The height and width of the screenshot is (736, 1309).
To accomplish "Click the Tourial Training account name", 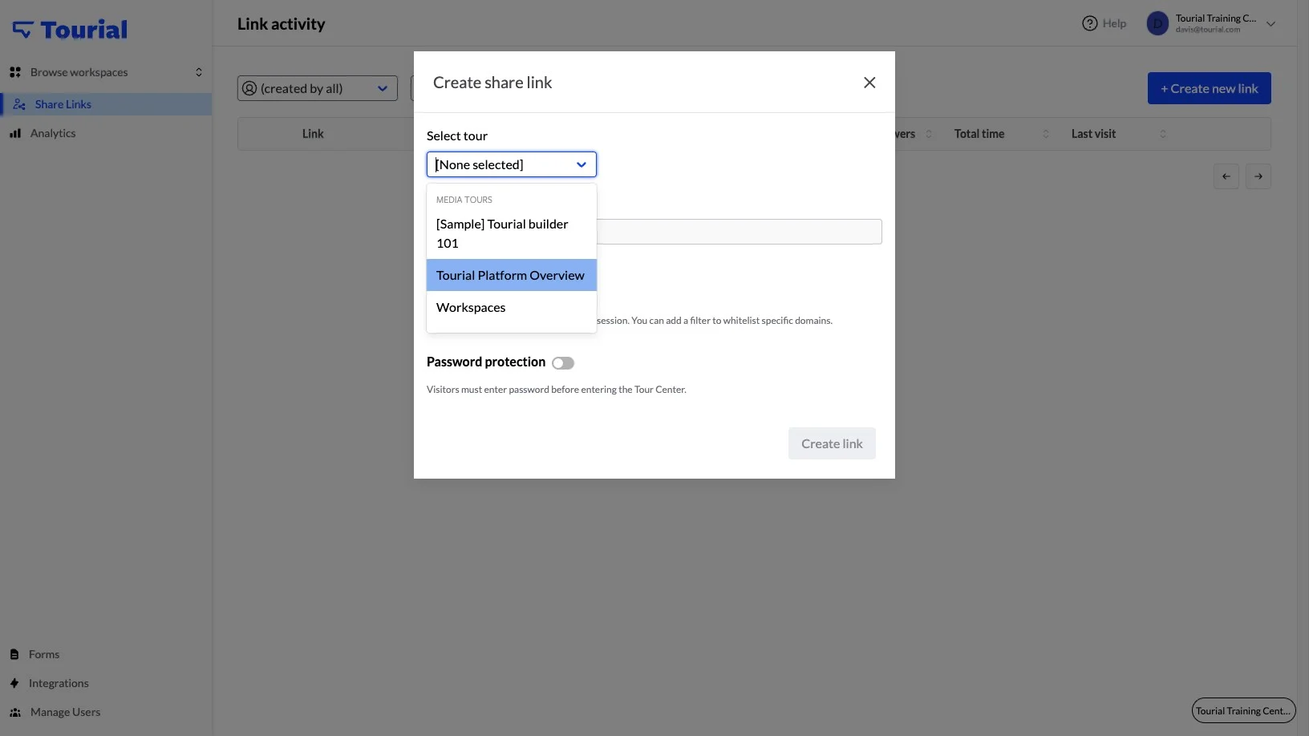I will 1216,18.
